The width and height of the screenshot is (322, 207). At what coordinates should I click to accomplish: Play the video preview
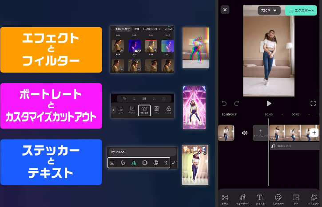[269, 104]
